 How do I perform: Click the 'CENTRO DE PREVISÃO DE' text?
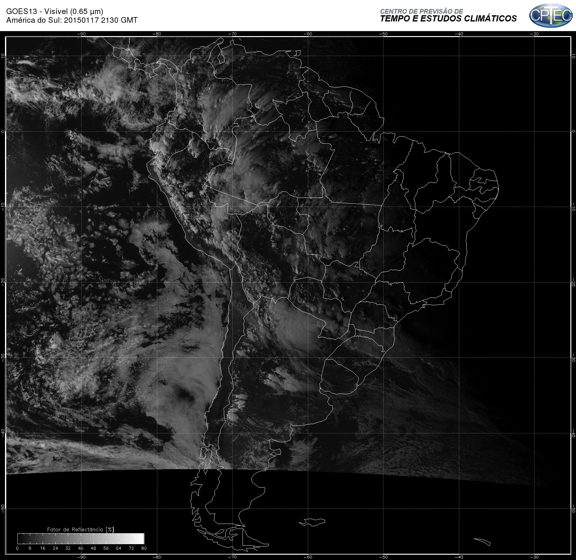pos(422,12)
